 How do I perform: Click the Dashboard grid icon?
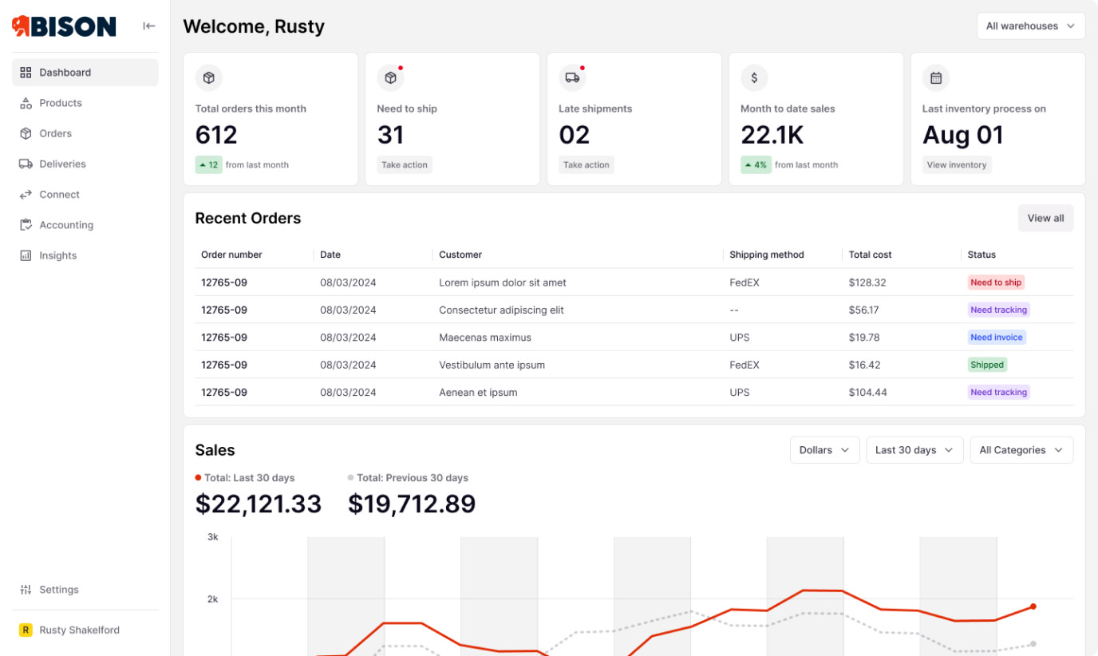26,73
